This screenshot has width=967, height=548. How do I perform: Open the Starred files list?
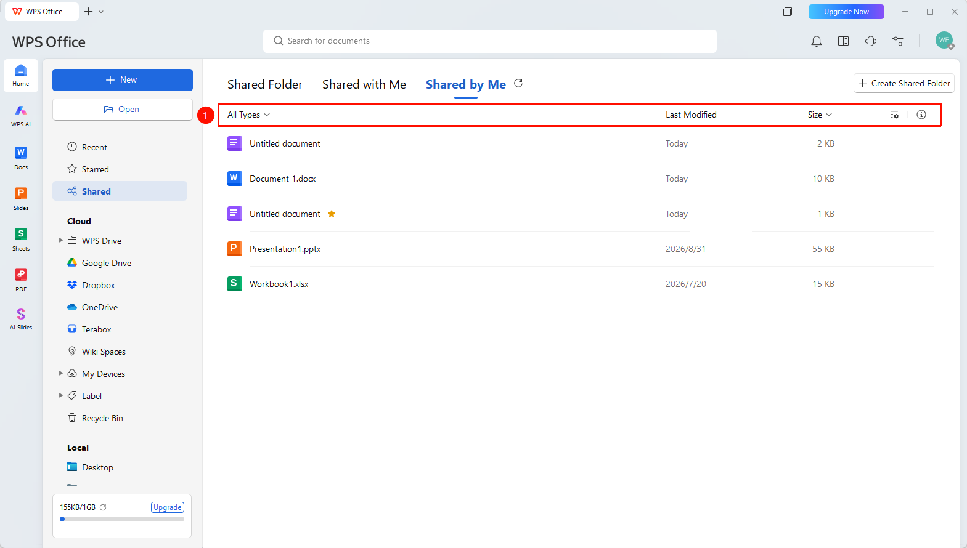click(120, 169)
